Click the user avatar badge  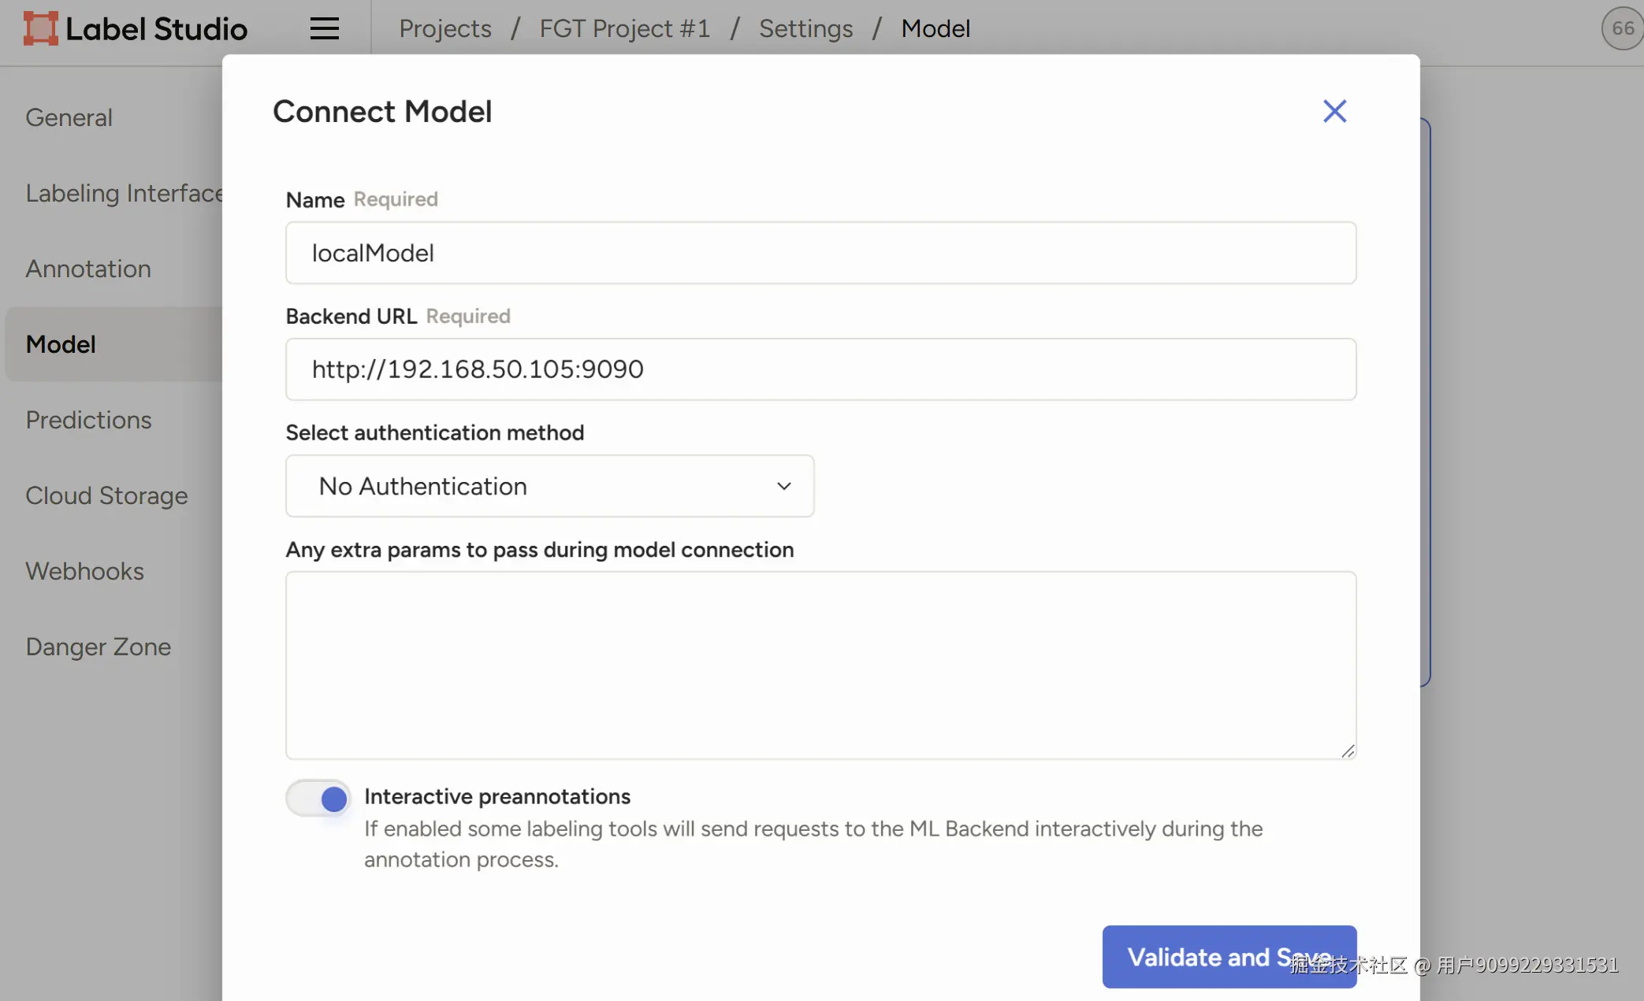pos(1622,28)
